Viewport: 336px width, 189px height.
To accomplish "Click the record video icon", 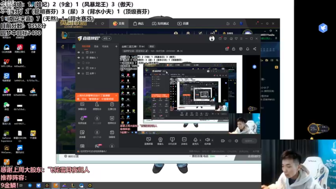I will (x=223, y=141).
